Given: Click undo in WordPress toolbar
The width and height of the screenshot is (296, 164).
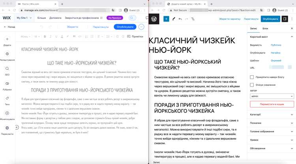Looking at the screenshot, I should click(x=180, y=19).
